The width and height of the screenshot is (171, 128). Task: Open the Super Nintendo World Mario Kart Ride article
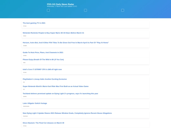tap(56, 86)
